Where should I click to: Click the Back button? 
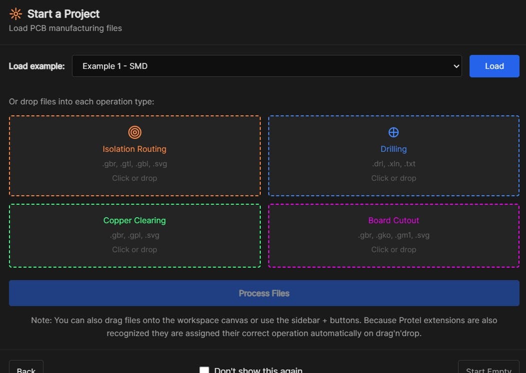(x=25, y=370)
